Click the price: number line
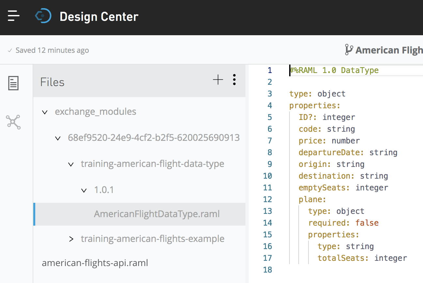 coord(329,141)
